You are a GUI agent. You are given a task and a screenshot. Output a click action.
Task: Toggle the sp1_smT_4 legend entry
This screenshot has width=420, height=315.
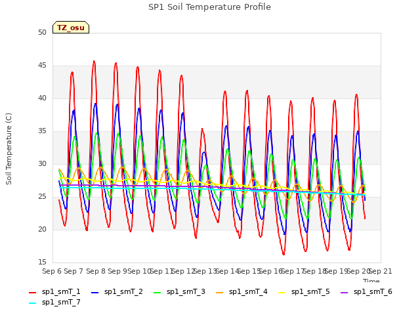click(x=242, y=291)
